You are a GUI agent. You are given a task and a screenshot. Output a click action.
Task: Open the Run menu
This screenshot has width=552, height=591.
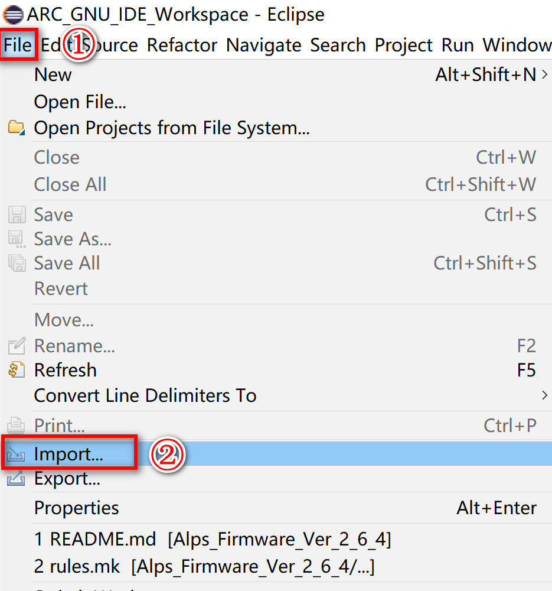coord(458,45)
